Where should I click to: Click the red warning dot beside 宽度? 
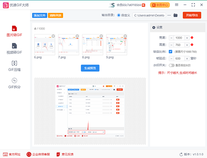tap(192, 38)
